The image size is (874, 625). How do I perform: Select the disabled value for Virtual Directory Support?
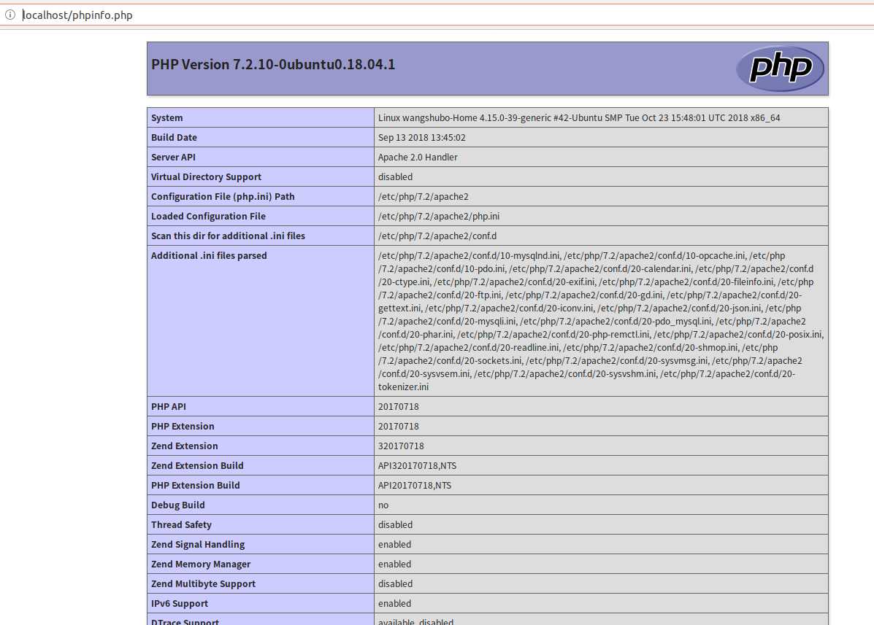(395, 177)
